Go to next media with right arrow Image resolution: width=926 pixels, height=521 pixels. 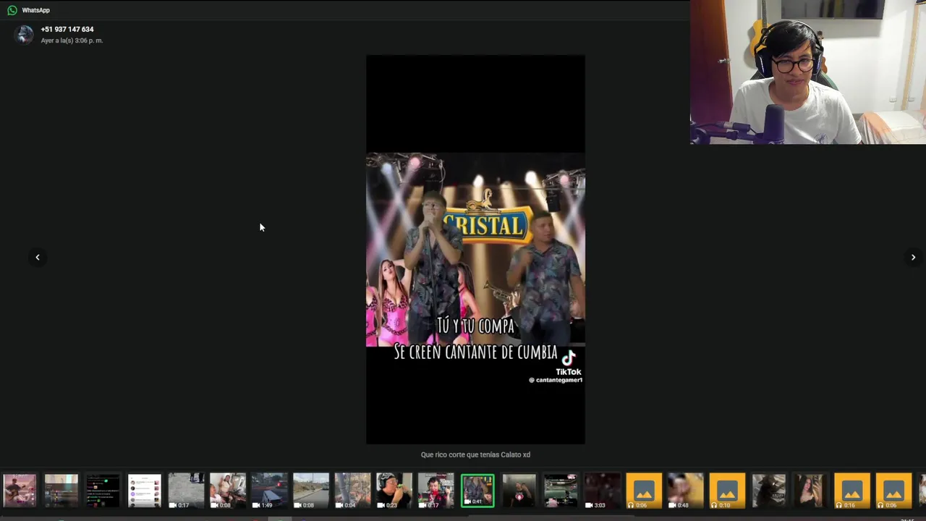click(913, 257)
